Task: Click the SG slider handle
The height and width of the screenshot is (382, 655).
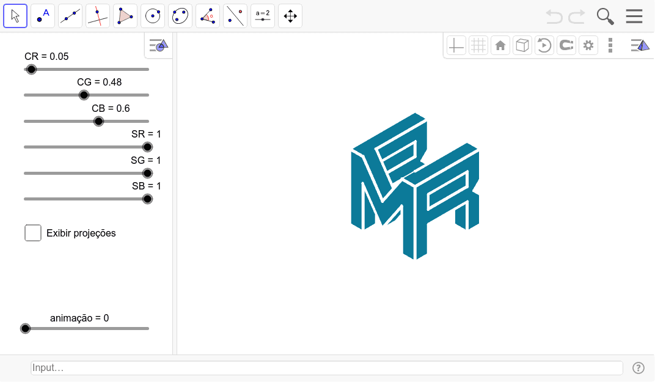Action: [x=147, y=173]
